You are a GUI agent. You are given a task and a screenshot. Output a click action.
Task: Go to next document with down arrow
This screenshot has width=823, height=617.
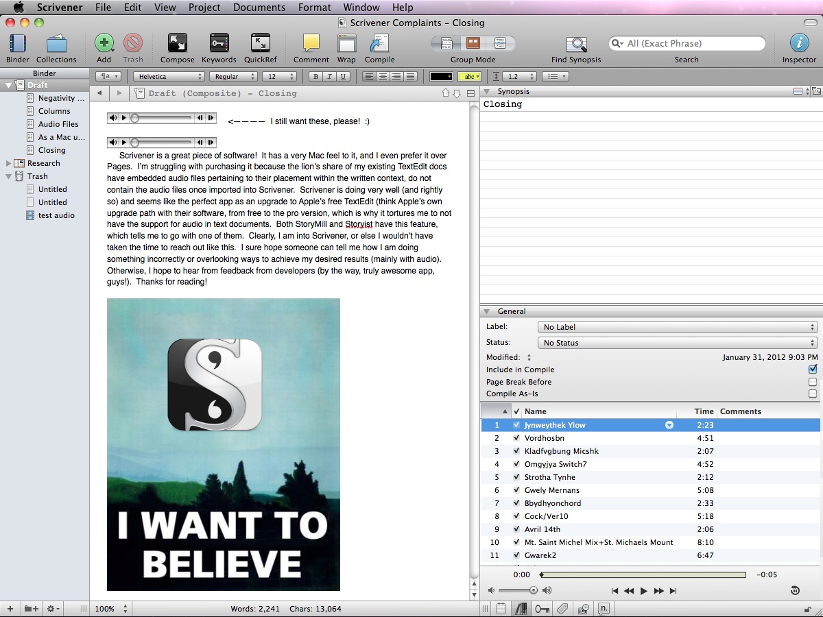(x=457, y=93)
